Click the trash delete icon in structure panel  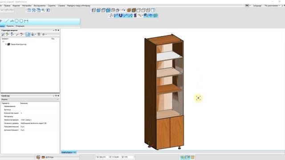click(x=39, y=34)
